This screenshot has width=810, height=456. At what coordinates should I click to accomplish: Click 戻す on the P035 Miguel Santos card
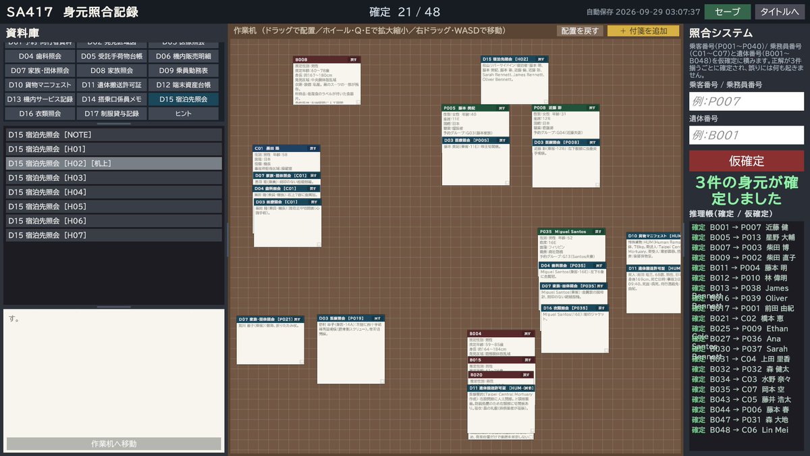click(598, 232)
